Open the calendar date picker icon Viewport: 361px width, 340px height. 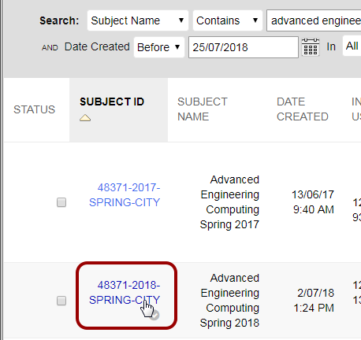click(311, 47)
